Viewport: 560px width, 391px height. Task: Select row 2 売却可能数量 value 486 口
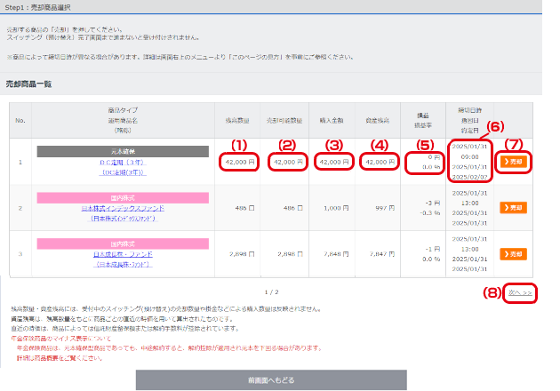[x=292, y=208]
